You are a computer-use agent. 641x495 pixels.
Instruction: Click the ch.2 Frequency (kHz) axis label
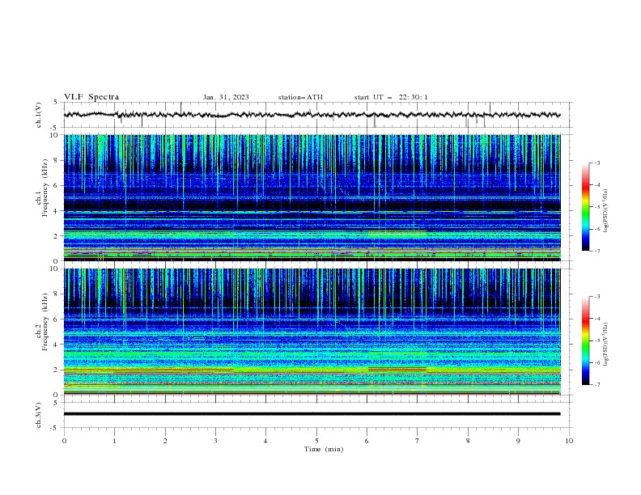click(x=42, y=322)
